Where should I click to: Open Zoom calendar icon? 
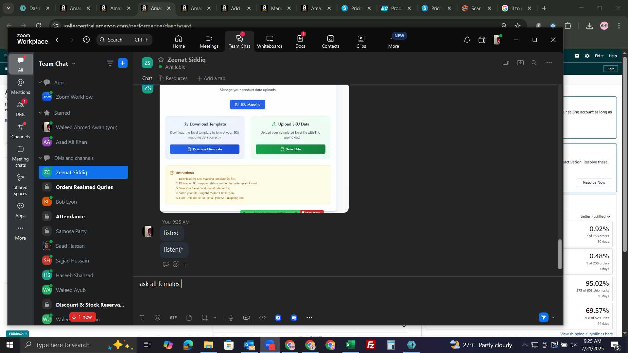482,40
